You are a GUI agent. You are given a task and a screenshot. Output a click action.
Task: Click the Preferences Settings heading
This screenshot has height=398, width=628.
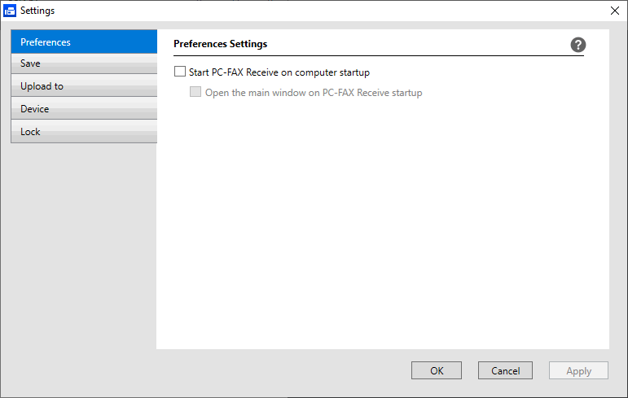[x=221, y=44]
